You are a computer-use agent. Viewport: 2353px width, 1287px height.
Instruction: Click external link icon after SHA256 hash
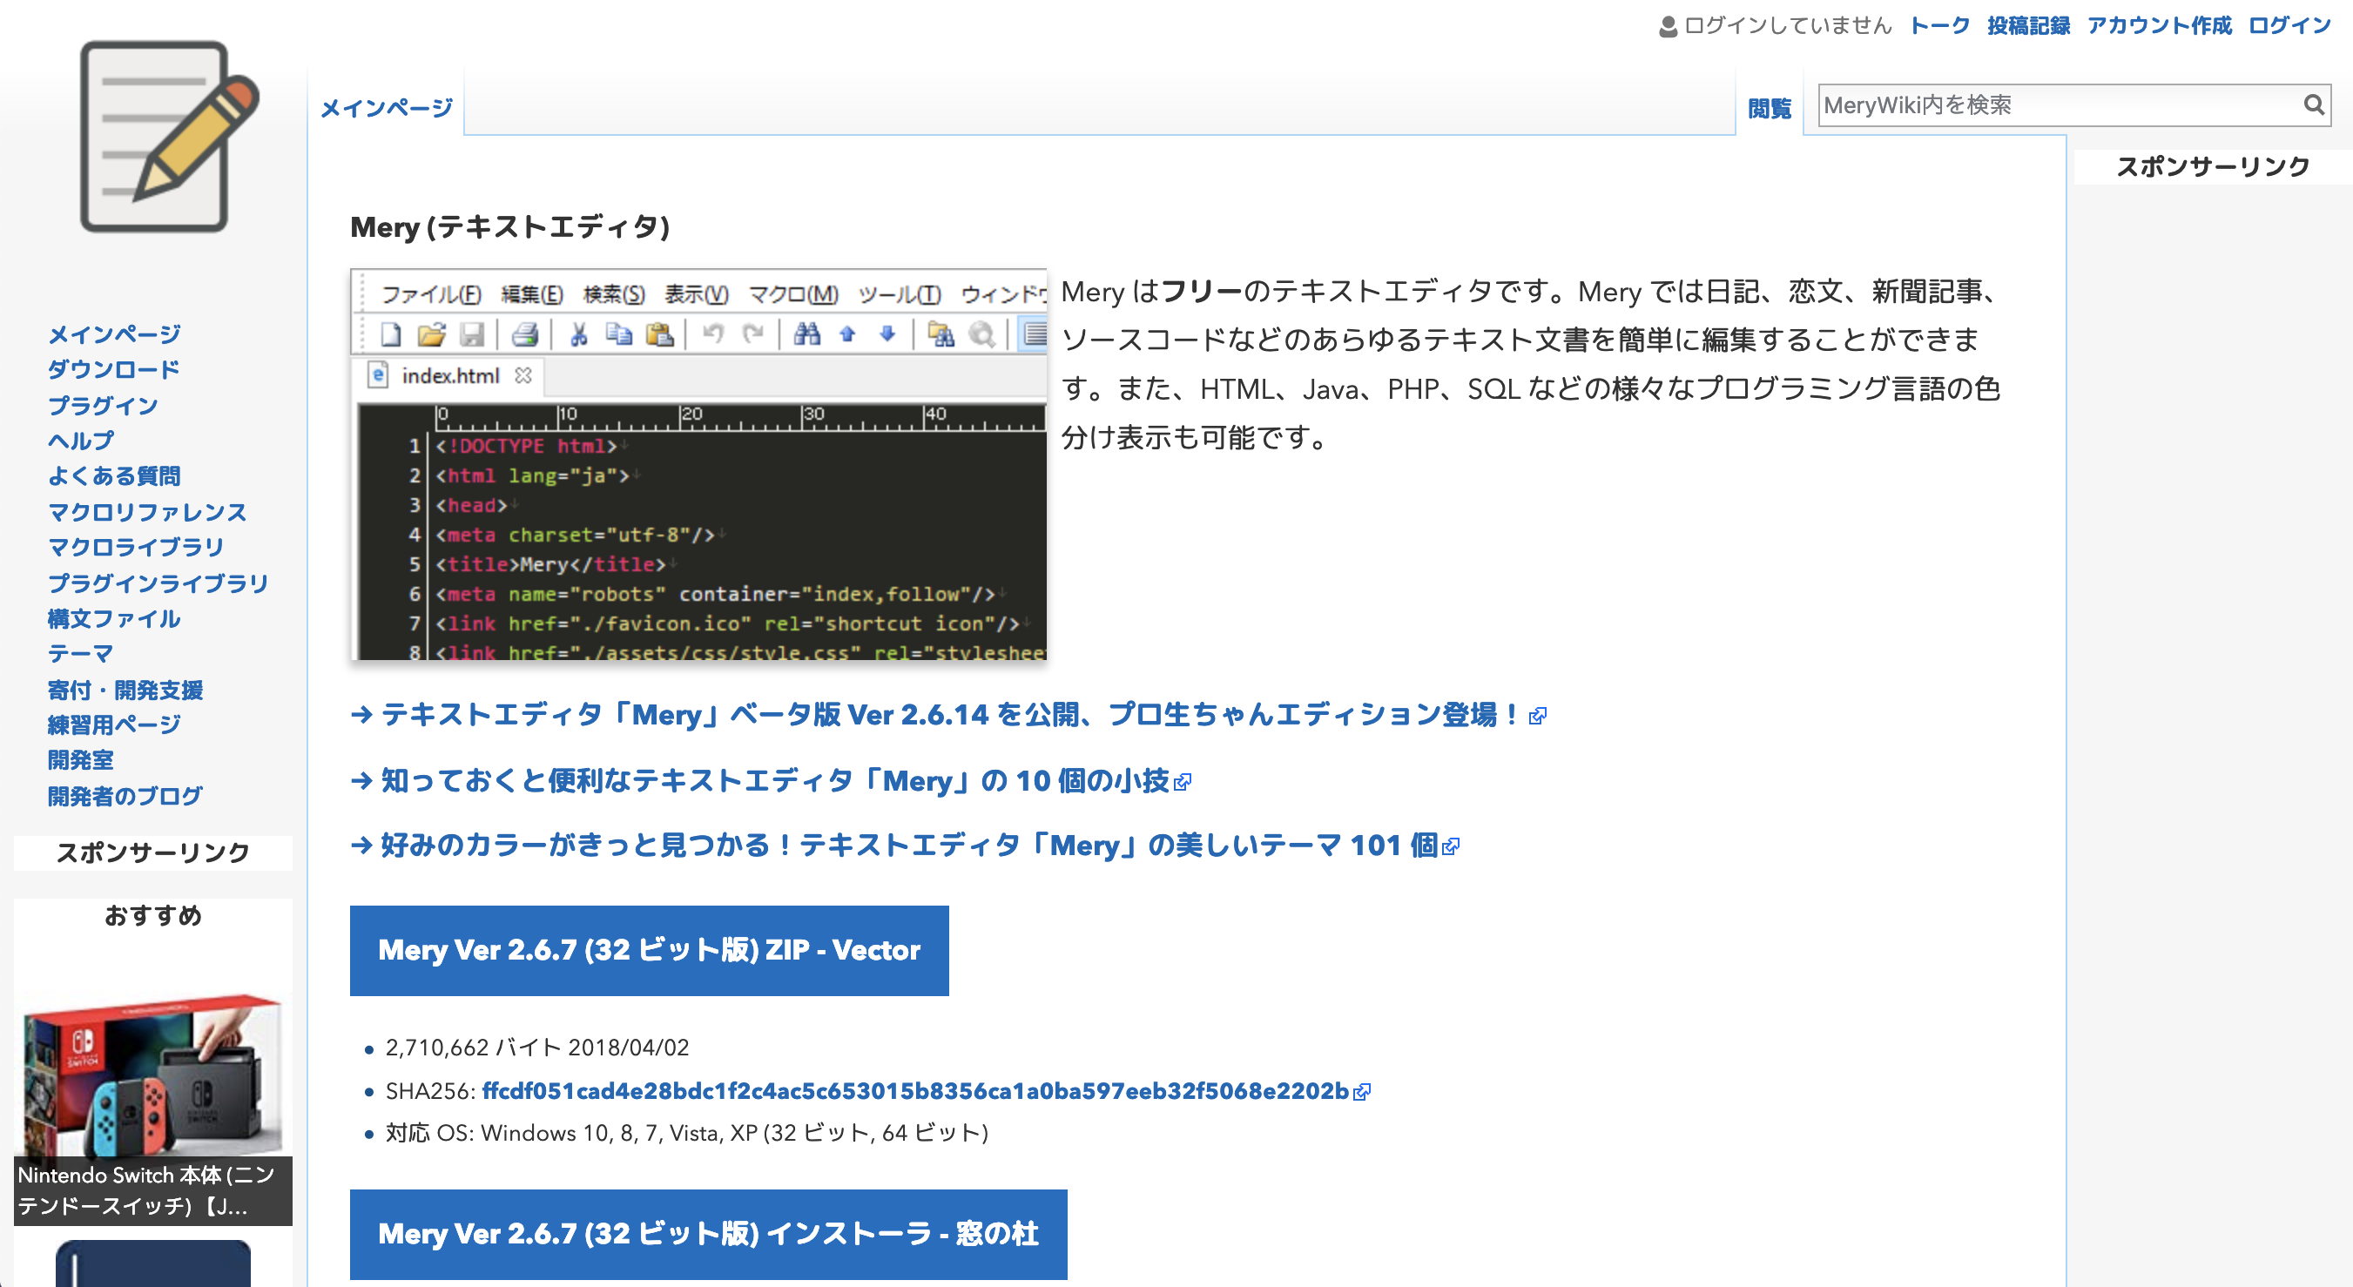[1362, 1093]
